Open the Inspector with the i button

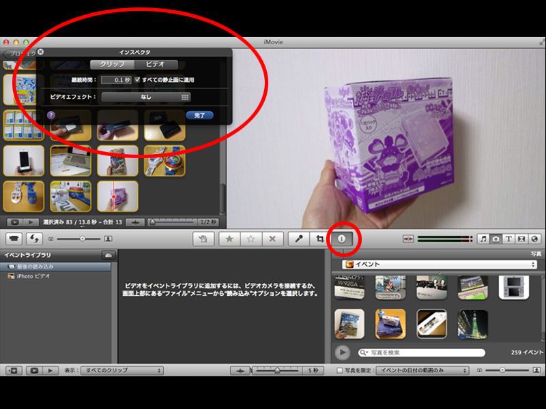point(342,239)
